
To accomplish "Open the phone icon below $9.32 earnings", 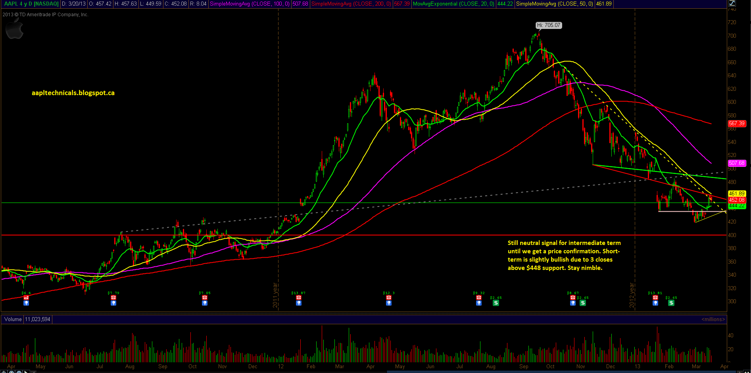I will pyautogui.click(x=479, y=298).
